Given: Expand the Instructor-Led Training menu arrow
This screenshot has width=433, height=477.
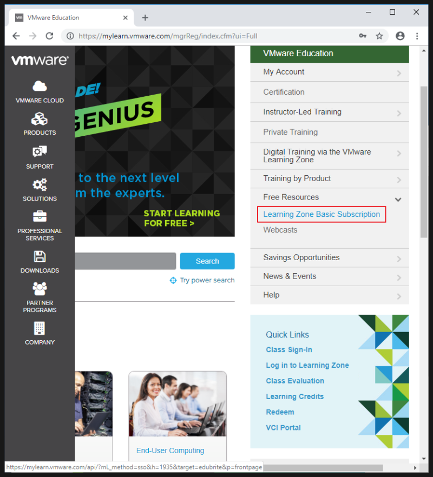Looking at the screenshot, I should (399, 112).
